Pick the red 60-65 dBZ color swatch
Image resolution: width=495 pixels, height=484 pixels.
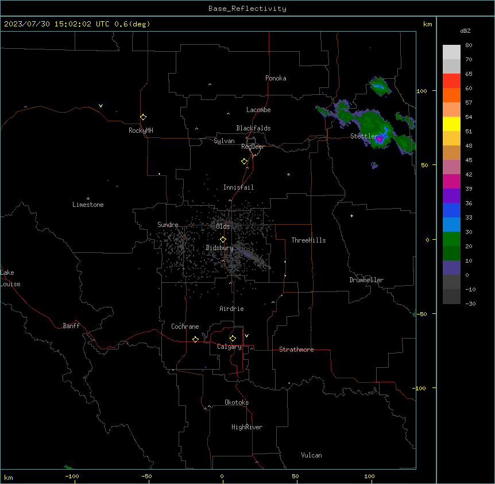pos(451,81)
